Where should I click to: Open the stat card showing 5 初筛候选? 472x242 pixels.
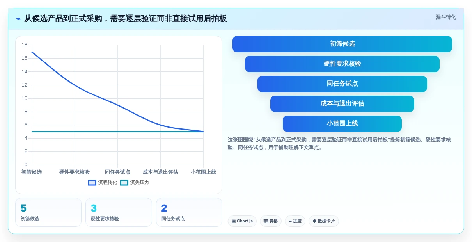click(48, 212)
